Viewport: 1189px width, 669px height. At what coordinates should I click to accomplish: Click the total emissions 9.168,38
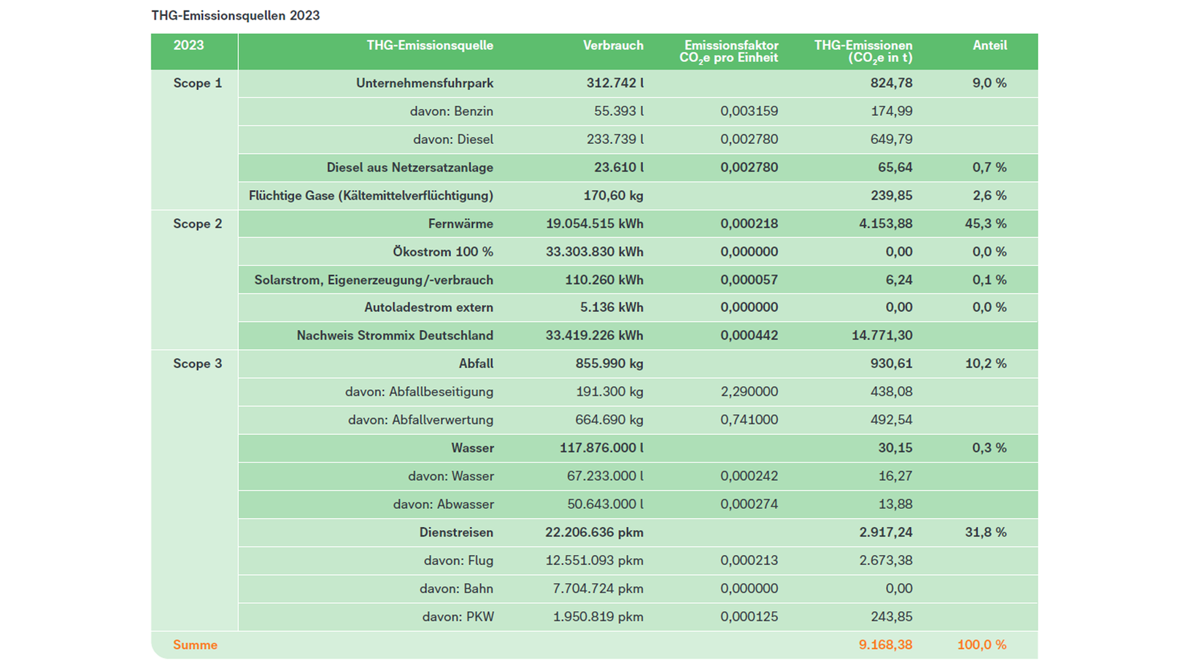885,645
